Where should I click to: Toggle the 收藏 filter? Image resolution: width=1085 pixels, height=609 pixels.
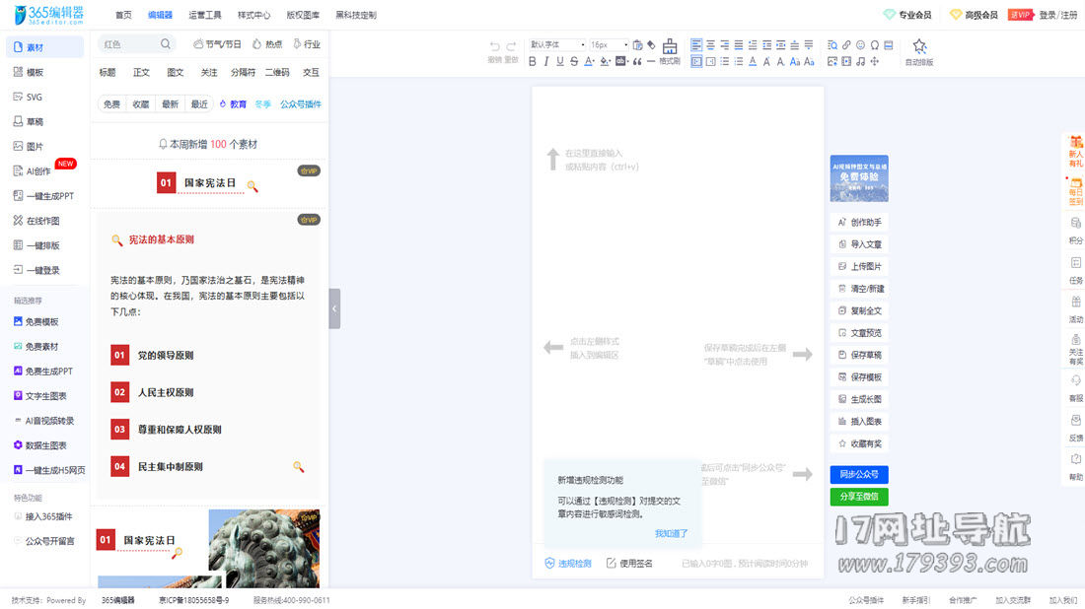(x=141, y=104)
